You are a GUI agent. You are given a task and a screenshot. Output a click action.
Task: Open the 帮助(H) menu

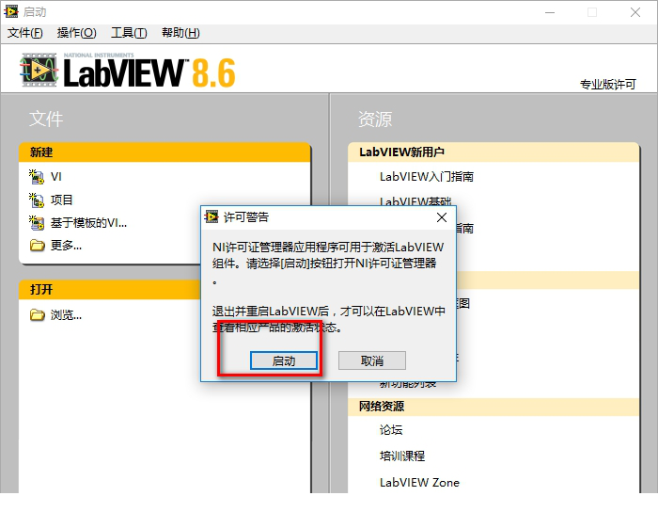pos(180,33)
